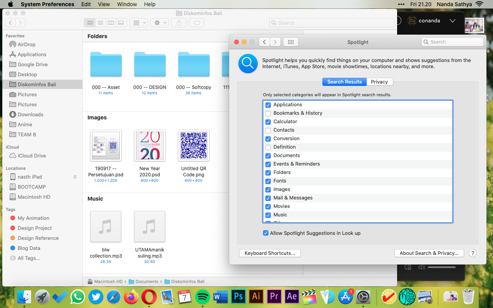
Task: Switch Finder to gallery view
Action: click(121, 23)
